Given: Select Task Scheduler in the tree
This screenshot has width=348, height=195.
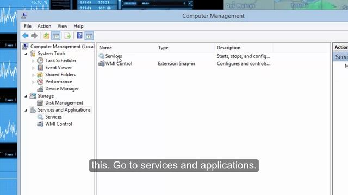Looking at the screenshot, I should click(x=61, y=61).
